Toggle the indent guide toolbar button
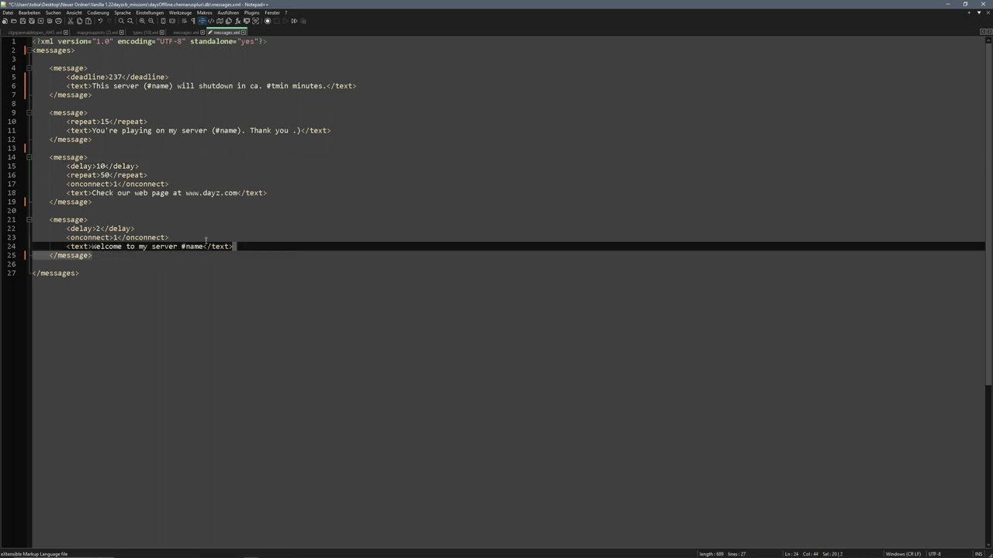The width and height of the screenshot is (993, 558). pos(202,21)
